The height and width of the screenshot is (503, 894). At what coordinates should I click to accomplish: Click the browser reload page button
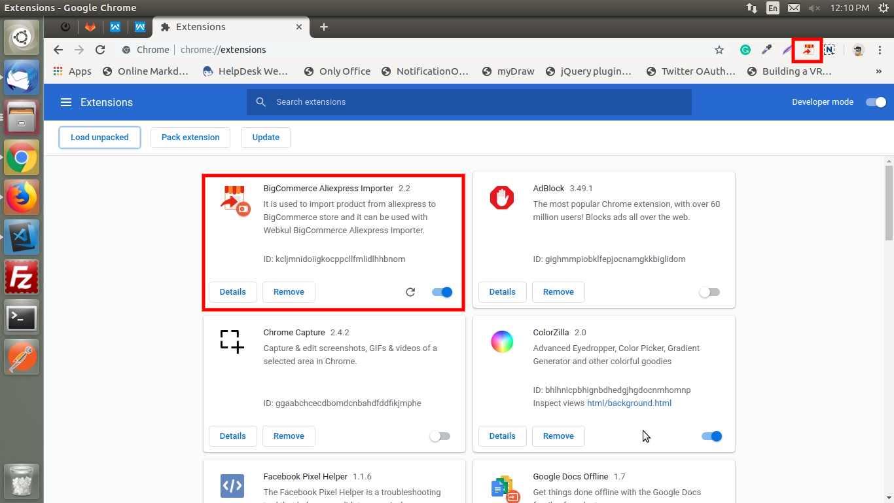click(100, 50)
